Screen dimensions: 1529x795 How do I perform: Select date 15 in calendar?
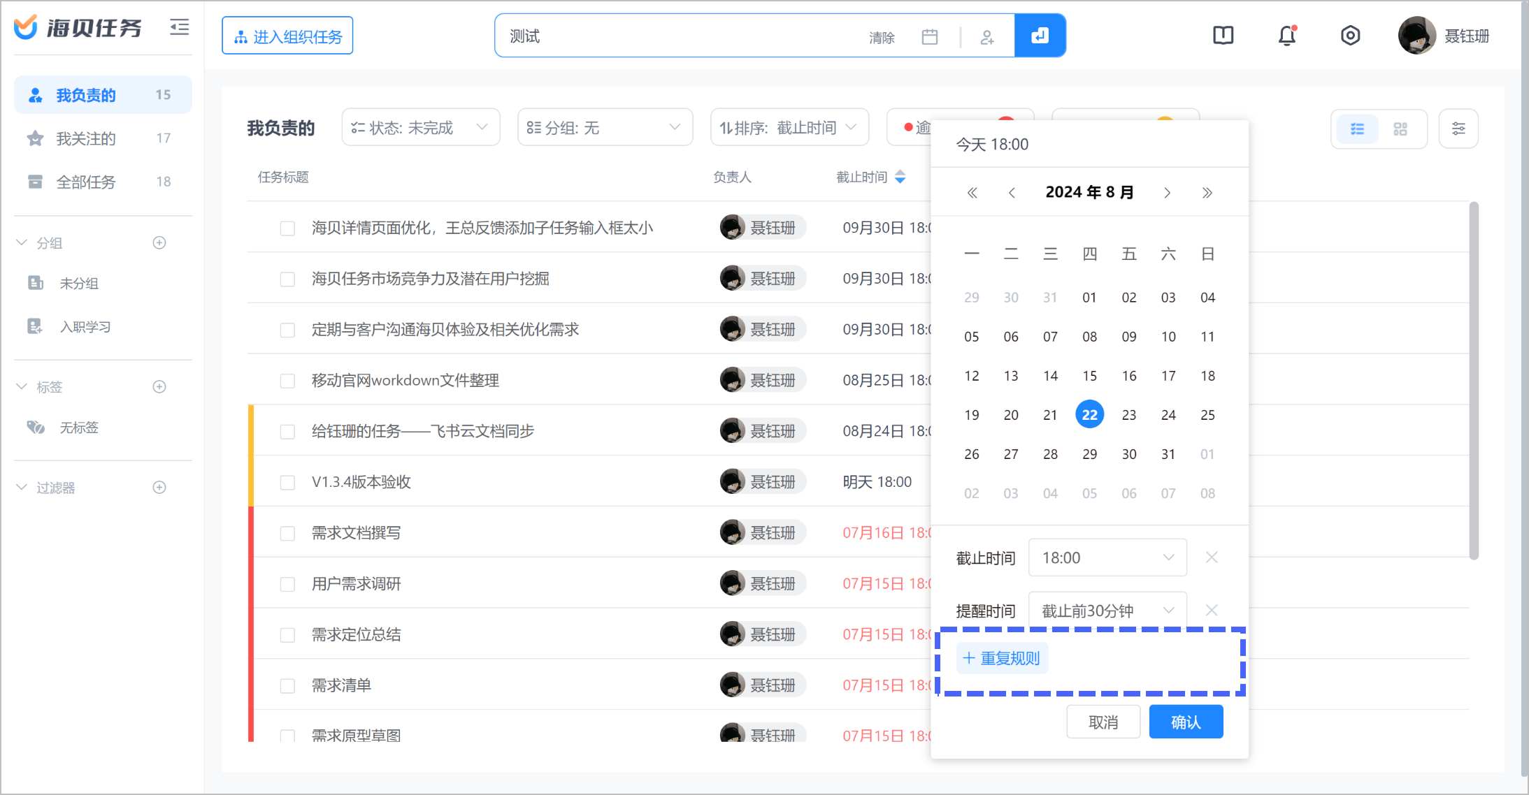tap(1090, 376)
